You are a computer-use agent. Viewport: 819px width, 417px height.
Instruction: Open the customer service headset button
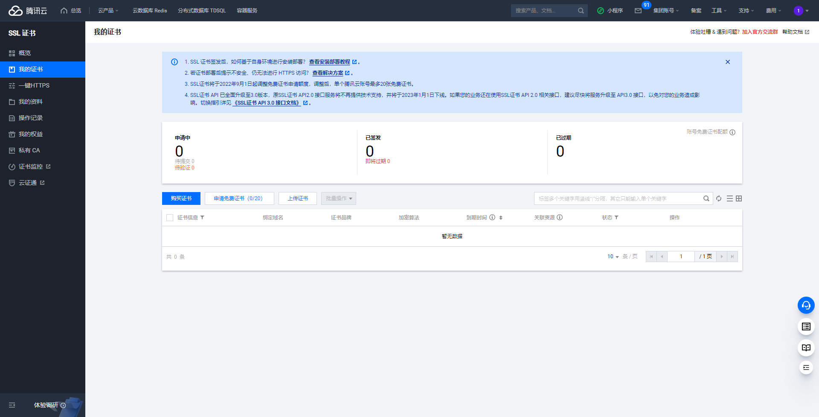[806, 305]
